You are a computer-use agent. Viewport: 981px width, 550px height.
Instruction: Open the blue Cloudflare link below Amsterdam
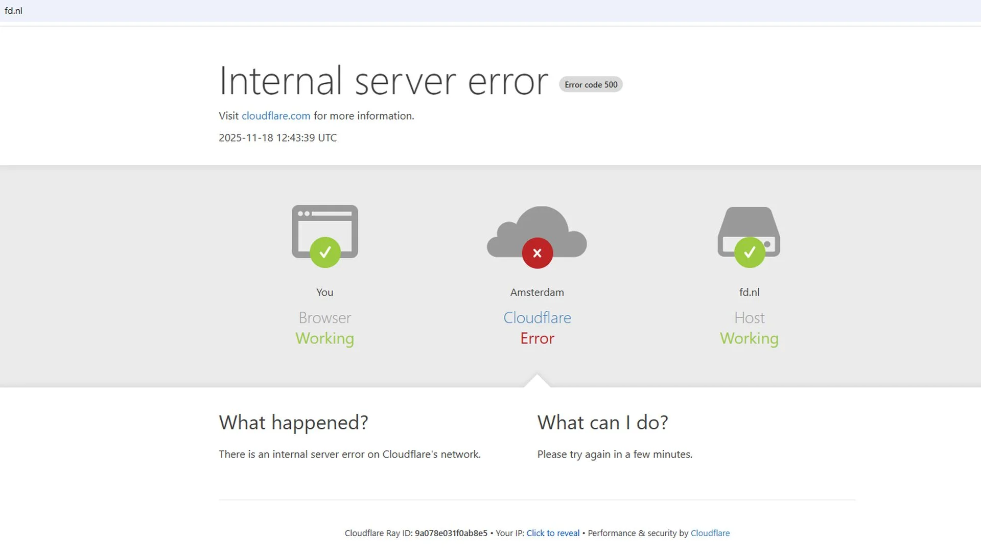[537, 317]
